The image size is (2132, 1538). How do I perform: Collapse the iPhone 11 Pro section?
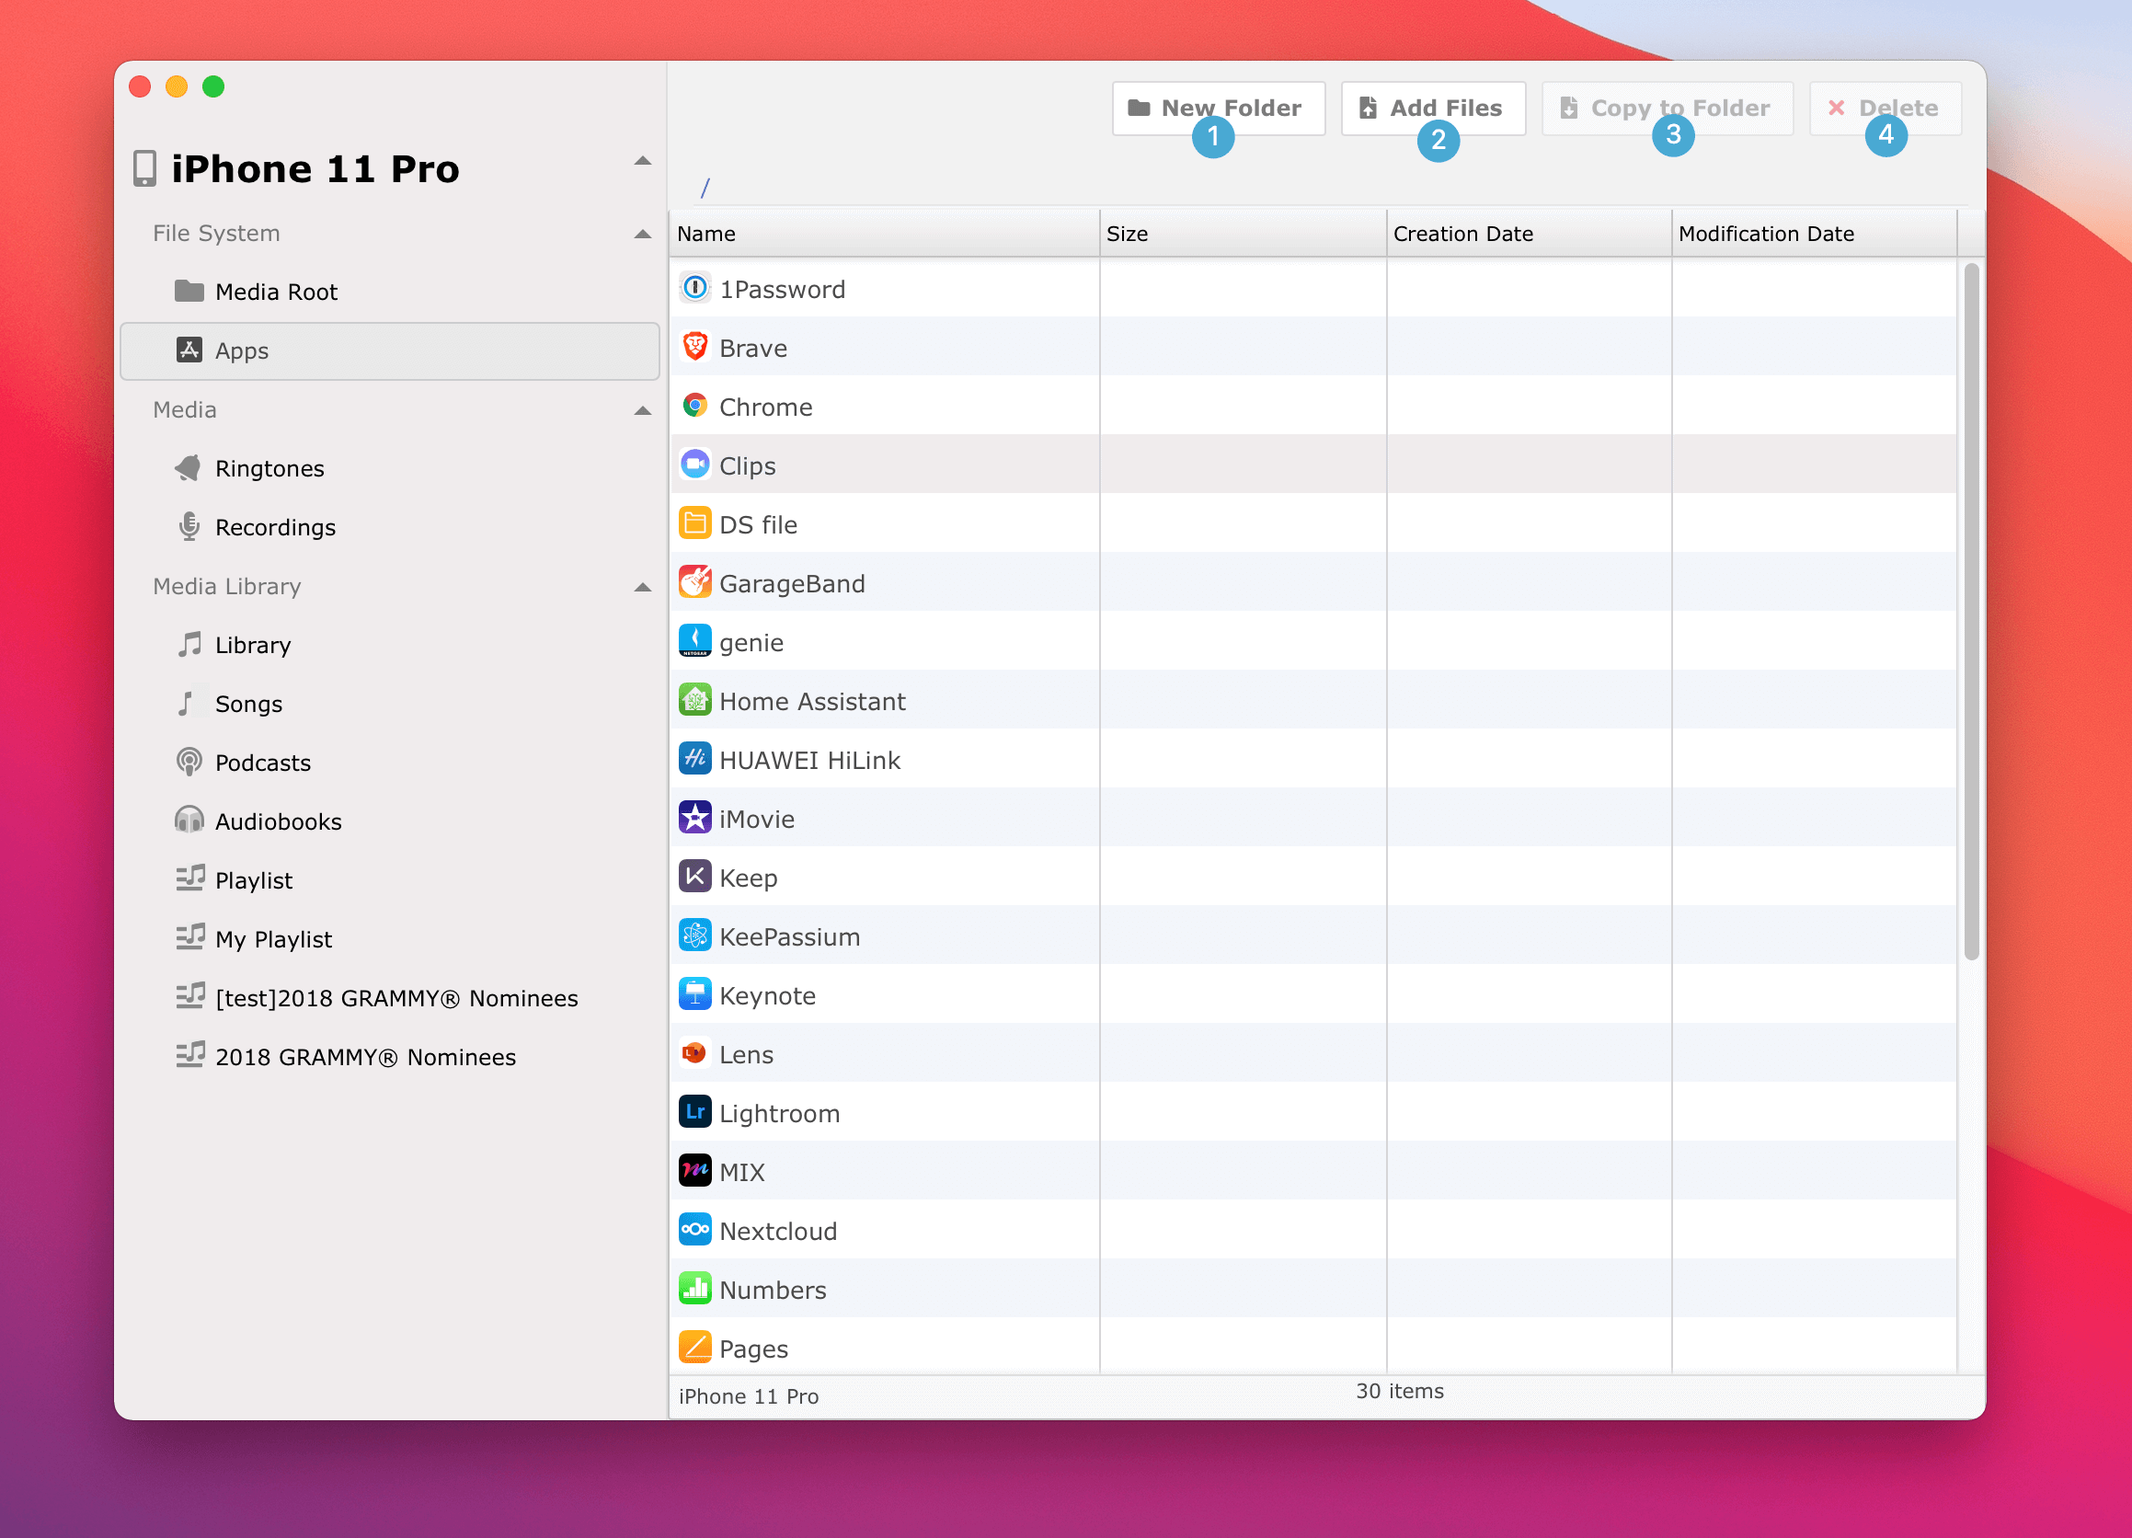pyautogui.click(x=643, y=161)
